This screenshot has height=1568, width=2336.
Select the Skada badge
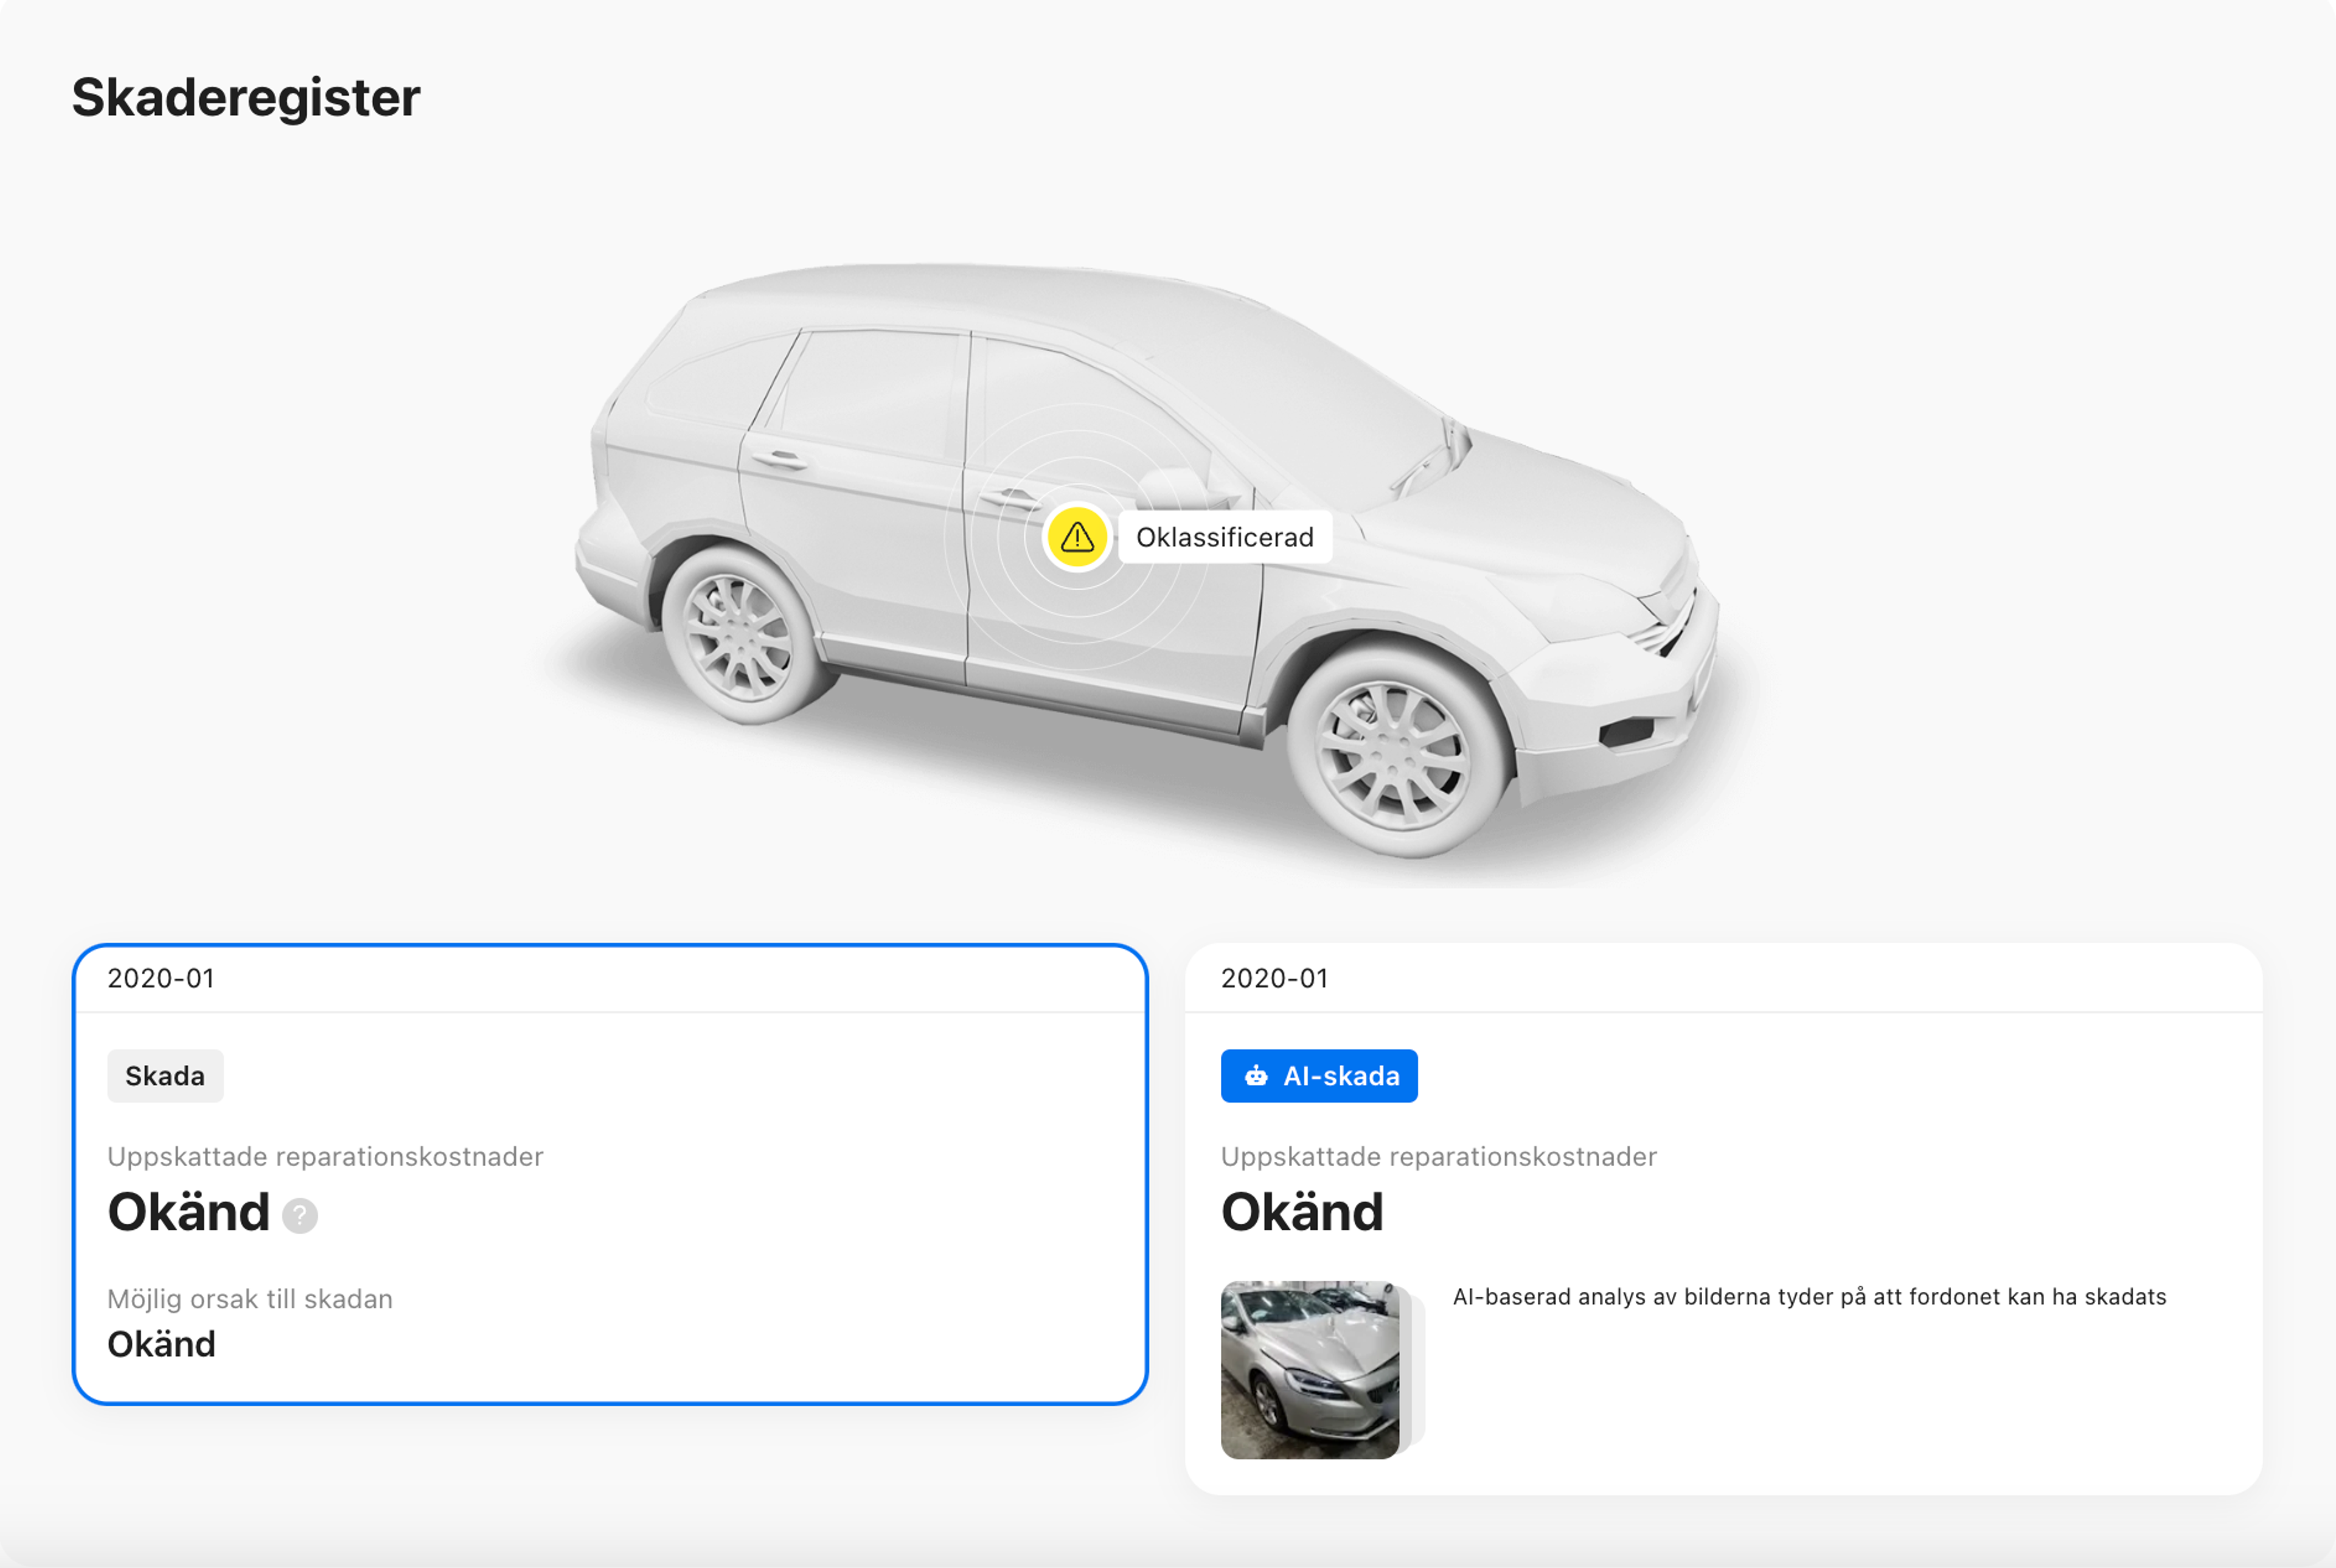[x=165, y=1076]
